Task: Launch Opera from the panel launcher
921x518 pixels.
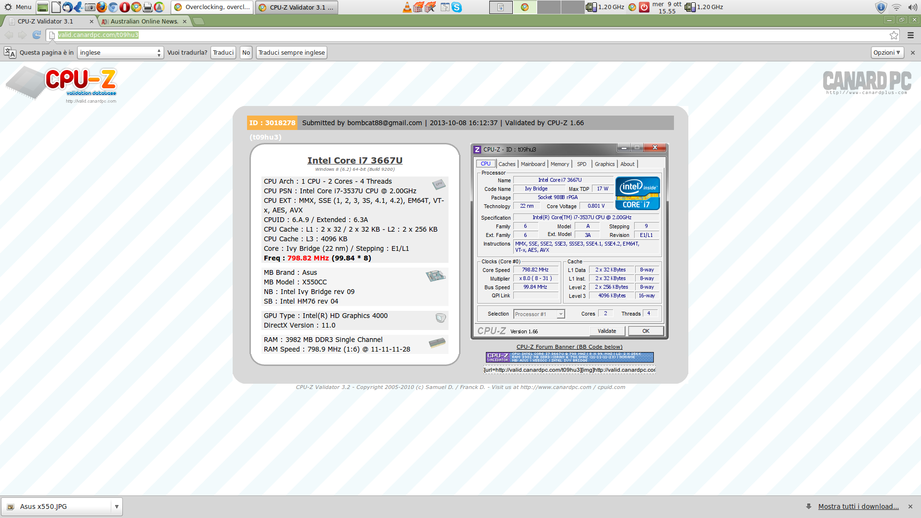Action: (124, 7)
